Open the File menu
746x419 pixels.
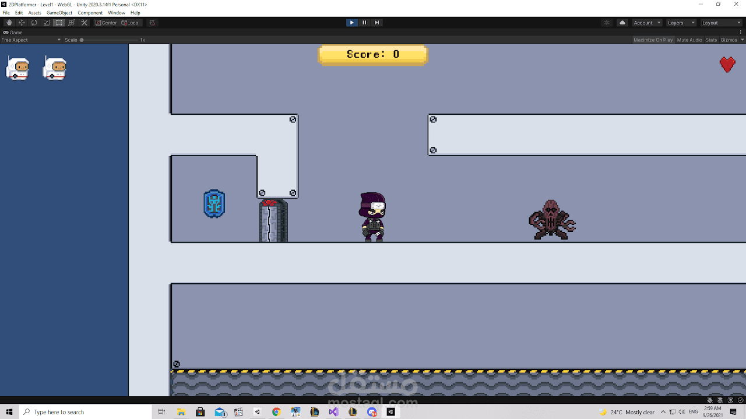[6, 12]
